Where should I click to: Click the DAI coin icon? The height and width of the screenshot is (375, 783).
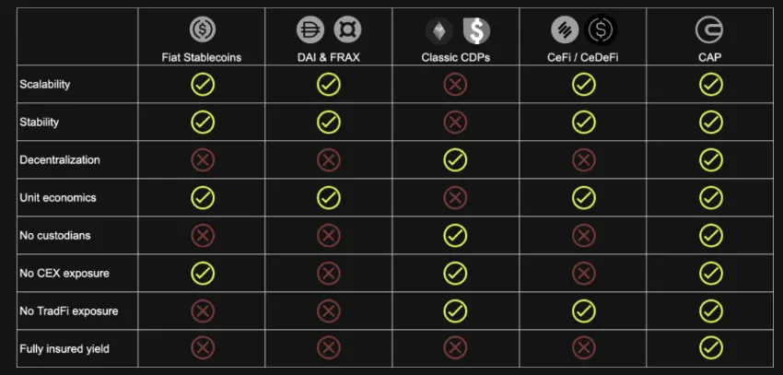tap(310, 29)
